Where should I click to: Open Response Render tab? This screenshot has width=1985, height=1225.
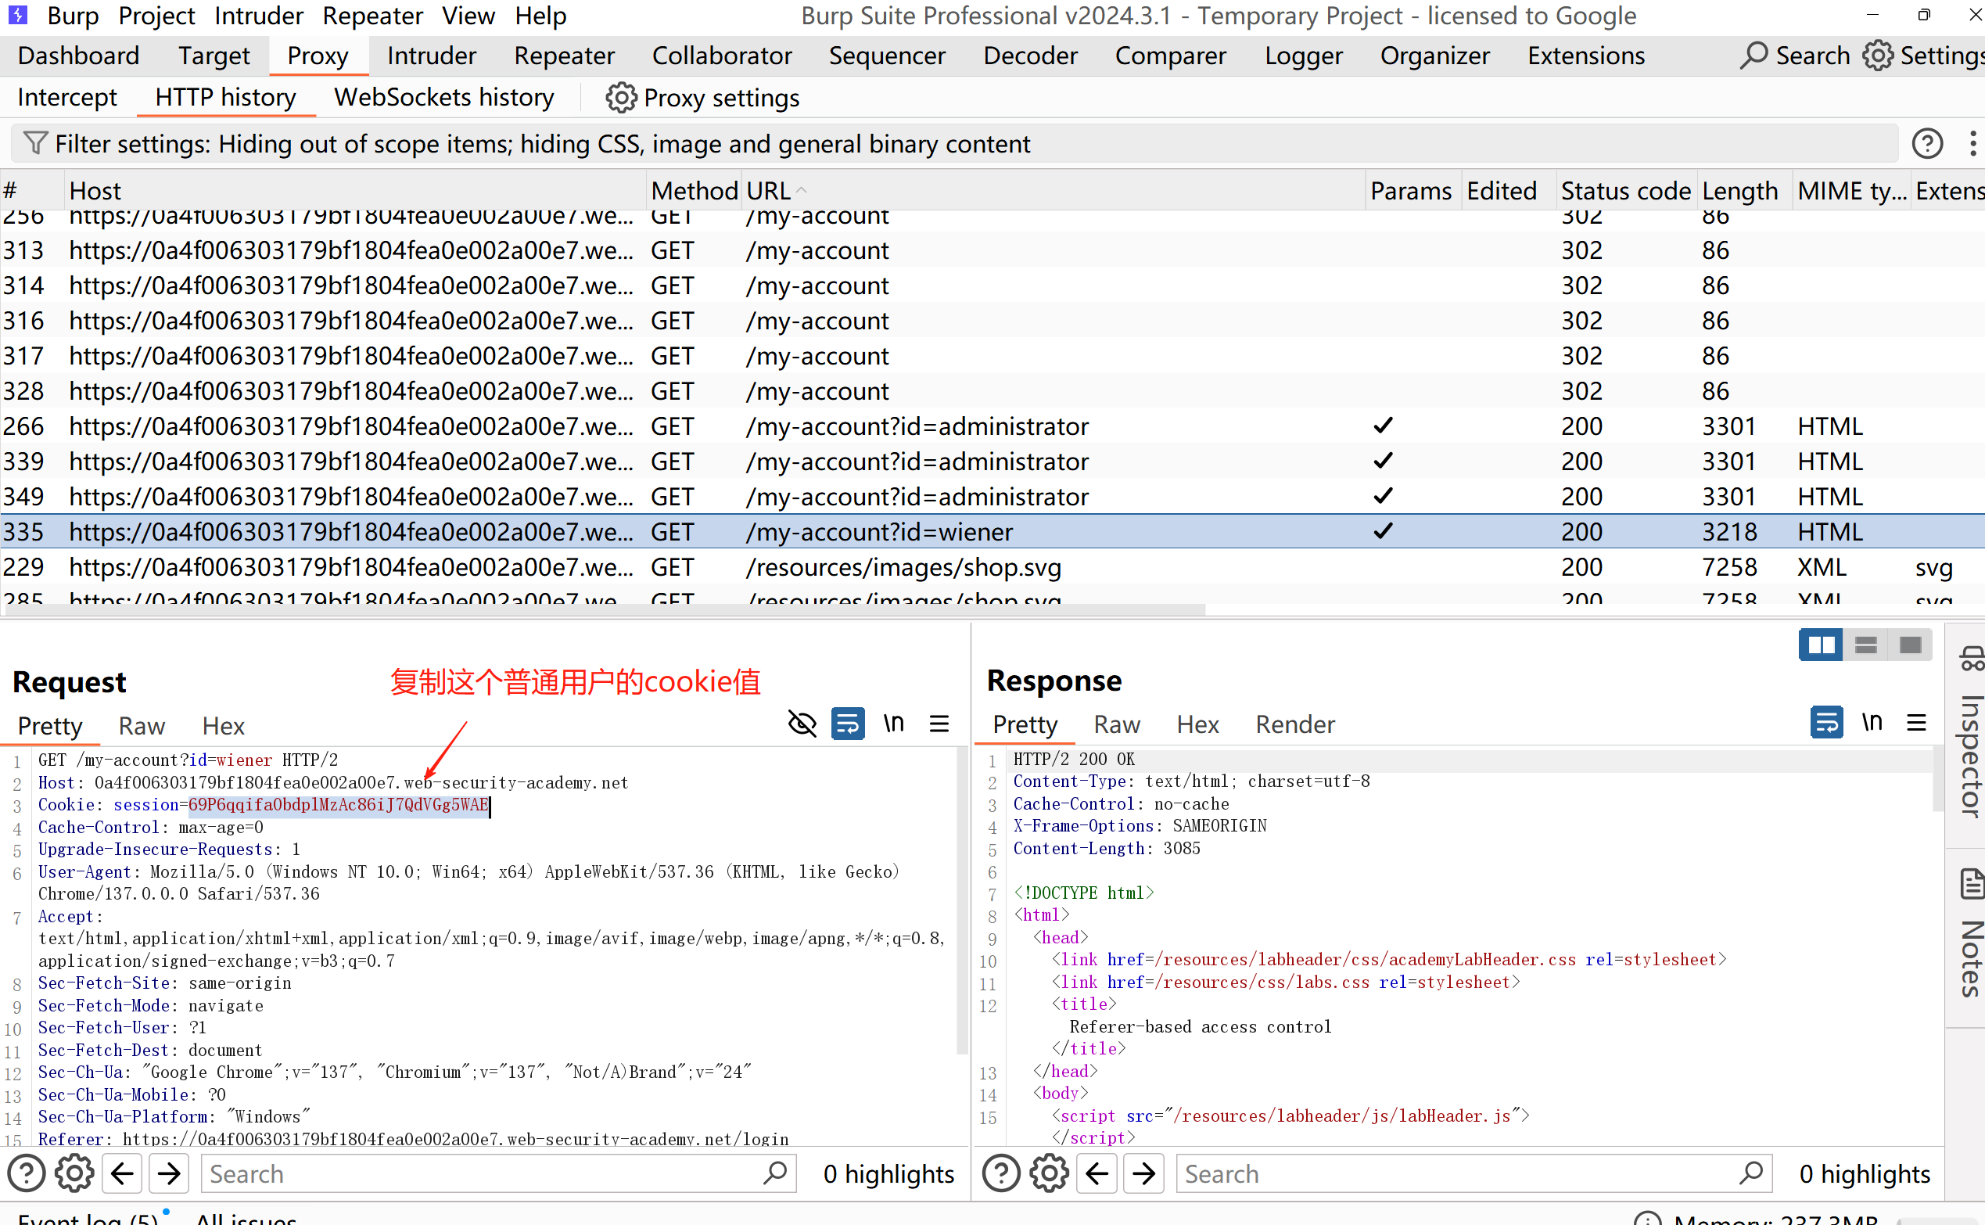point(1294,724)
